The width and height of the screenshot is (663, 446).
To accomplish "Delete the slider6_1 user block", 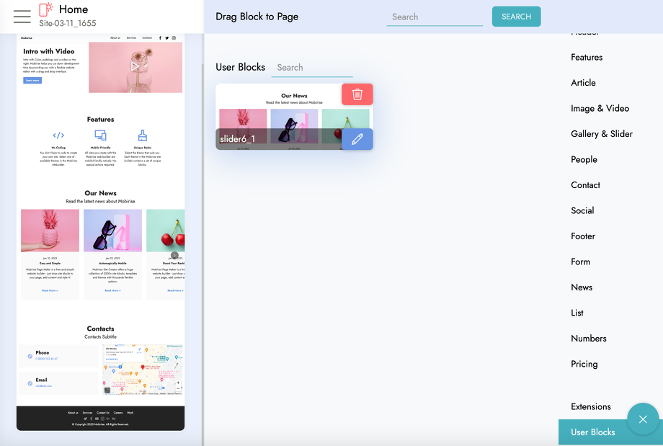I will click(x=357, y=94).
